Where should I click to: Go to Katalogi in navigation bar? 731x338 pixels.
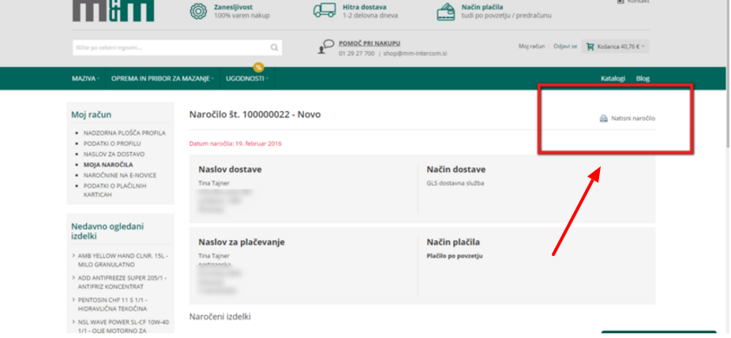coord(613,79)
